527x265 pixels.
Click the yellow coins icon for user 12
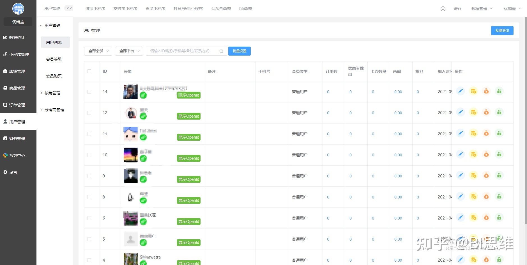tap(473, 112)
